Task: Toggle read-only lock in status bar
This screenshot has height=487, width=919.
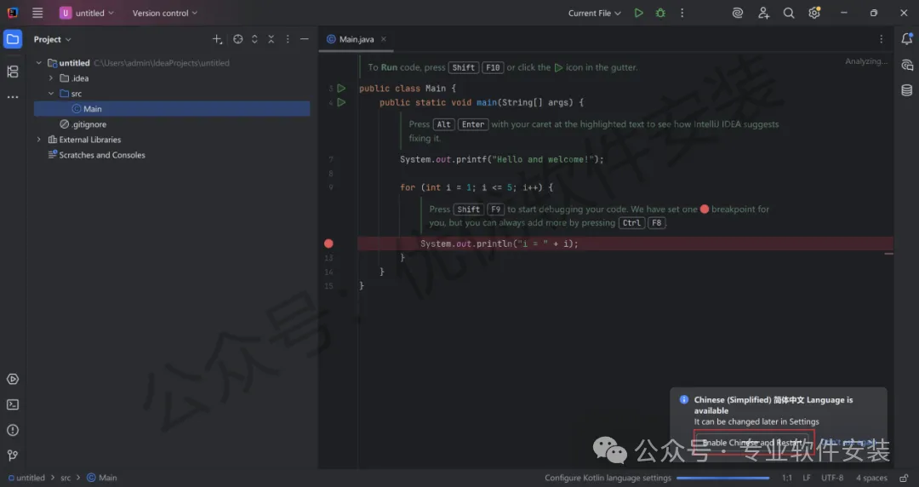Action: point(904,478)
